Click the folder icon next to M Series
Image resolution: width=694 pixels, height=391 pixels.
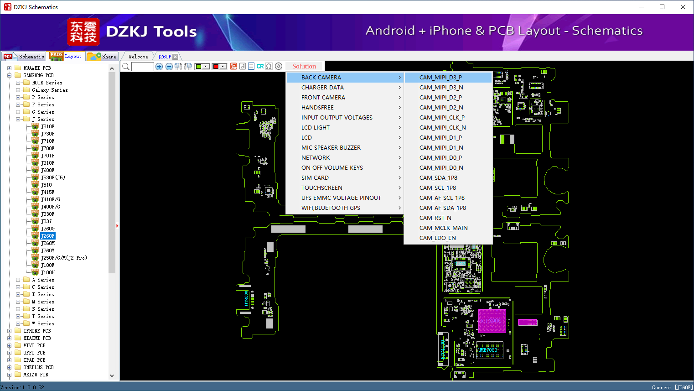26,302
